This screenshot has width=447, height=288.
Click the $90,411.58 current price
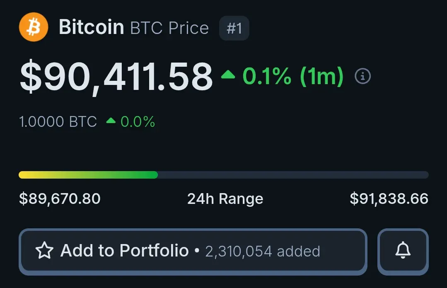tap(116, 77)
